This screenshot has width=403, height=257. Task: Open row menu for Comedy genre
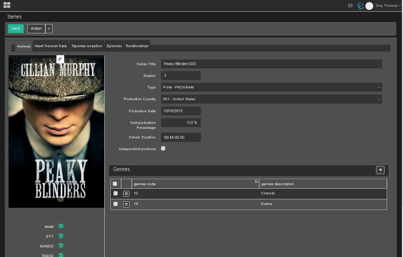point(126,194)
